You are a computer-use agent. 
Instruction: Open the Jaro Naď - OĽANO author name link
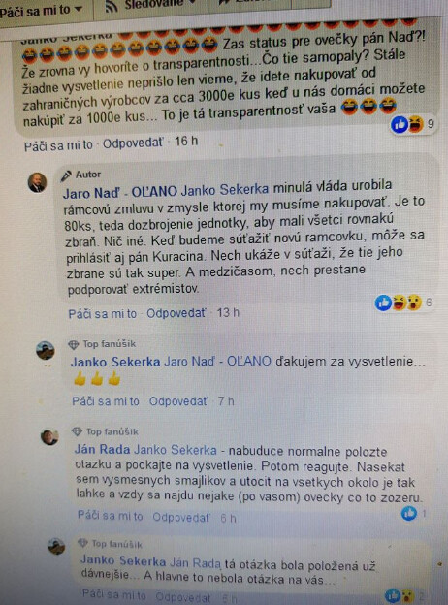click(120, 192)
